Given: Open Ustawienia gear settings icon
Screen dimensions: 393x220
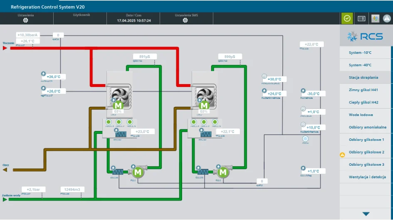Looking at the screenshot, I should tap(25, 20).
